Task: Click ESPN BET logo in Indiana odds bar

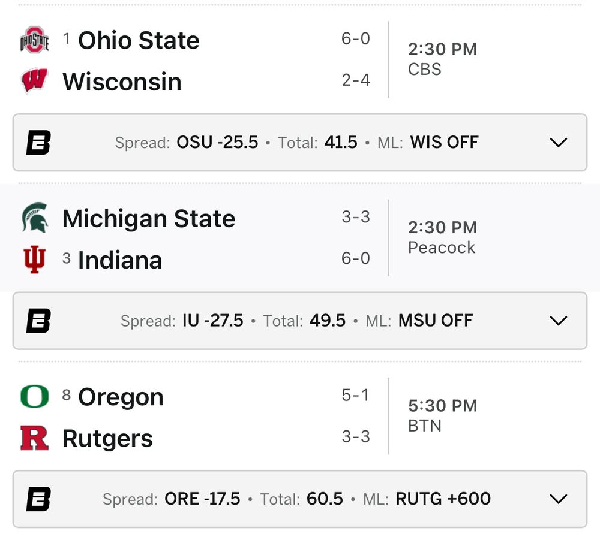Action: pos(38,321)
